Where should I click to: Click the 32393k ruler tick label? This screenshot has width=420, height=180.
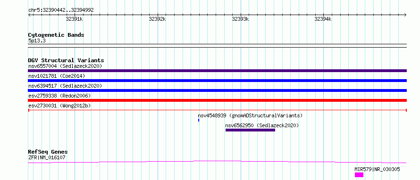point(240,19)
